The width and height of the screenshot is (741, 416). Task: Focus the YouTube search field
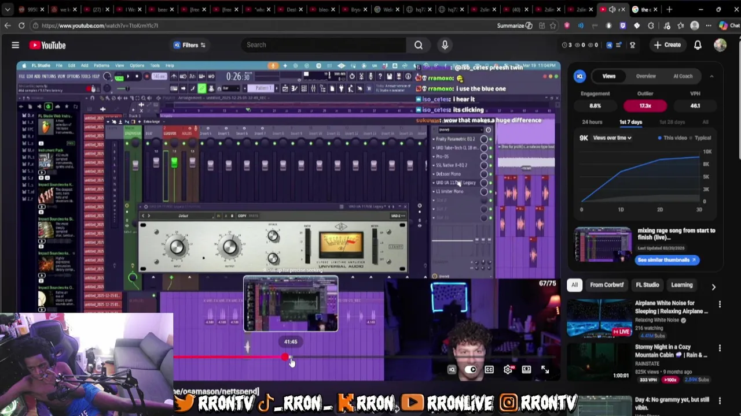pos(324,45)
